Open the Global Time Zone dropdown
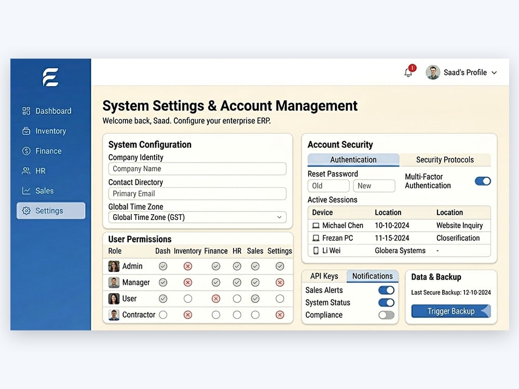Image resolution: width=519 pixels, height=389 pixels. [x=197, y=217]
